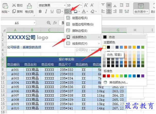Click the select-all corner of sheet
156x114 pixels.
(x=4, y=30)
